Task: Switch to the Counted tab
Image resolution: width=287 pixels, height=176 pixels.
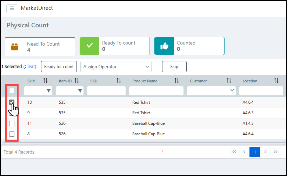Action: tap(189, 46)
